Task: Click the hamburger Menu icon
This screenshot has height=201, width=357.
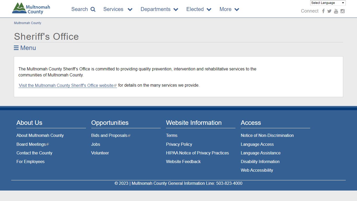Action: [x=16, y=48]
